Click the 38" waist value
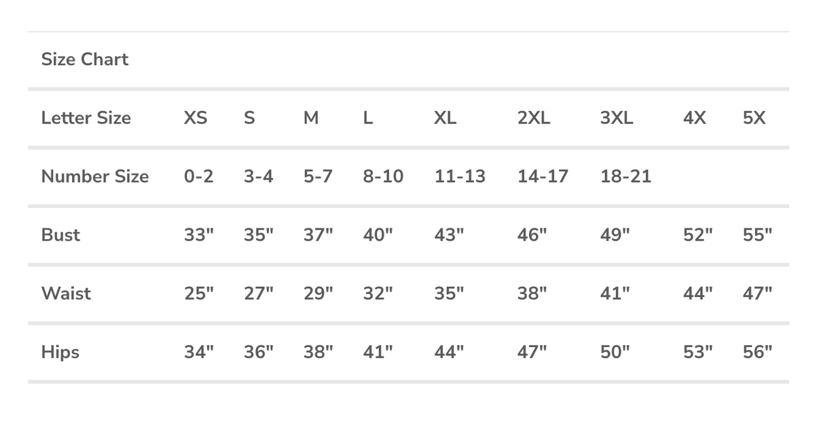Viewport: 815px width, 427px height. pos(532,294)
